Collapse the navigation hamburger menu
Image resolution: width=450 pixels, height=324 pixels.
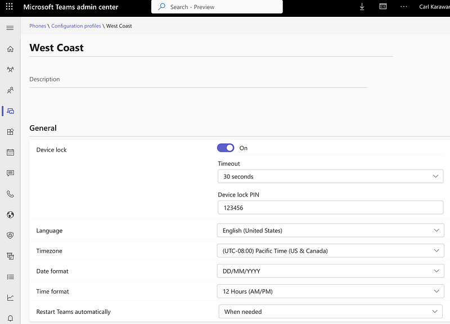[10, 28]
